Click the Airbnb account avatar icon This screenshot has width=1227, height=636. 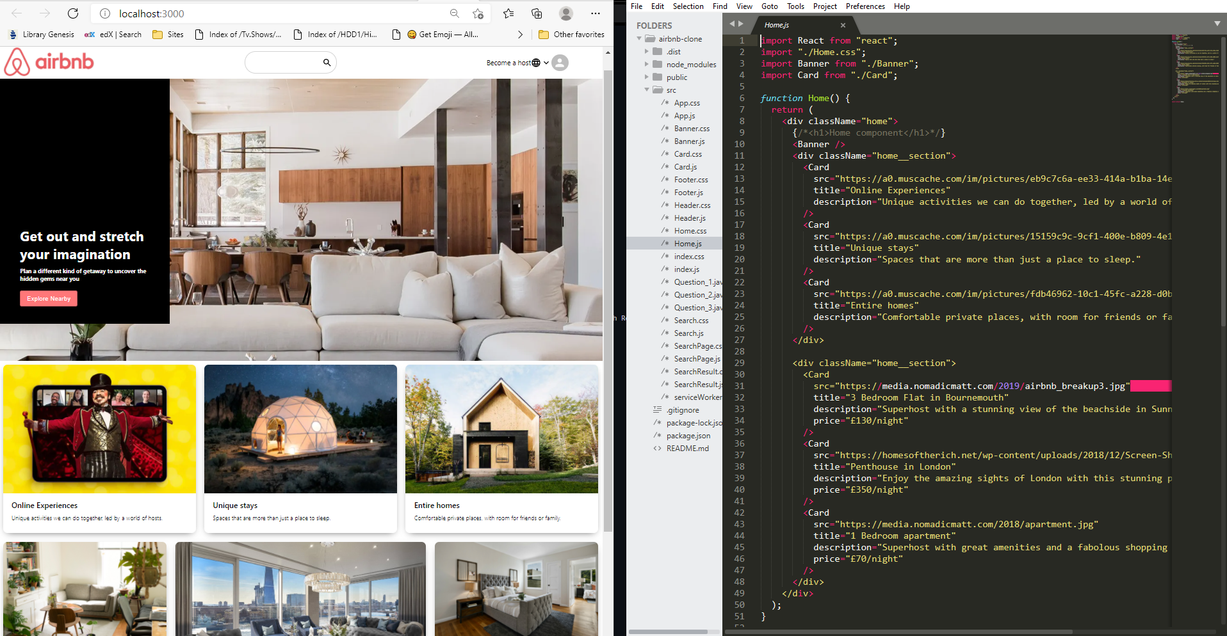click(x=560, y=63)
